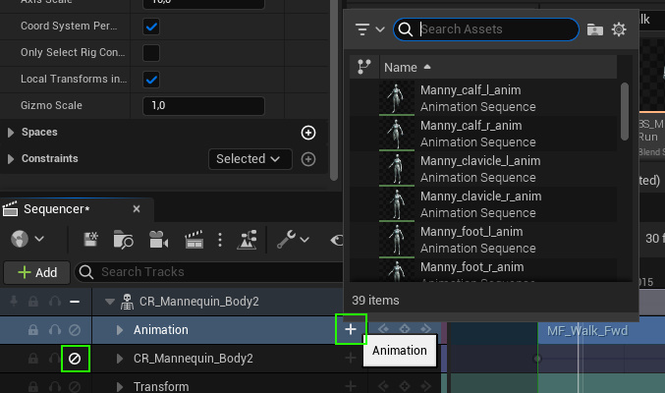Solo the top CR_Mannequin_Body2 track

[x=55, y=302]
